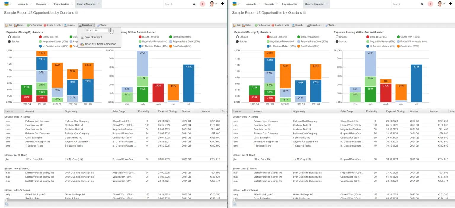The width and height of the screenshot is (455, 208).
Task: Click Delete favorite in the left panel toolbar
Action: [x=52, y=25]
